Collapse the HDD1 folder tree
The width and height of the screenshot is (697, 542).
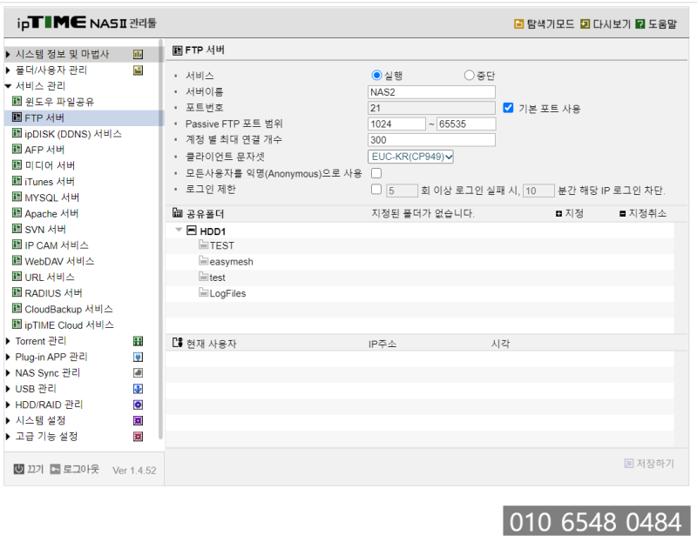click(x=179, y=231)
